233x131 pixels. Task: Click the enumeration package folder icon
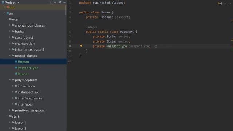point(13,44)
